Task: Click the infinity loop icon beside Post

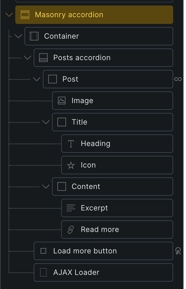Action: 178,79
